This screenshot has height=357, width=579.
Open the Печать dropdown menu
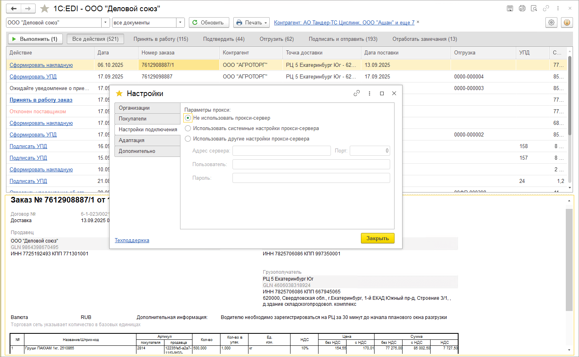coord(251,23)
